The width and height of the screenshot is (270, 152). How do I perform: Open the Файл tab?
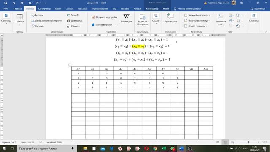[5, 8]
